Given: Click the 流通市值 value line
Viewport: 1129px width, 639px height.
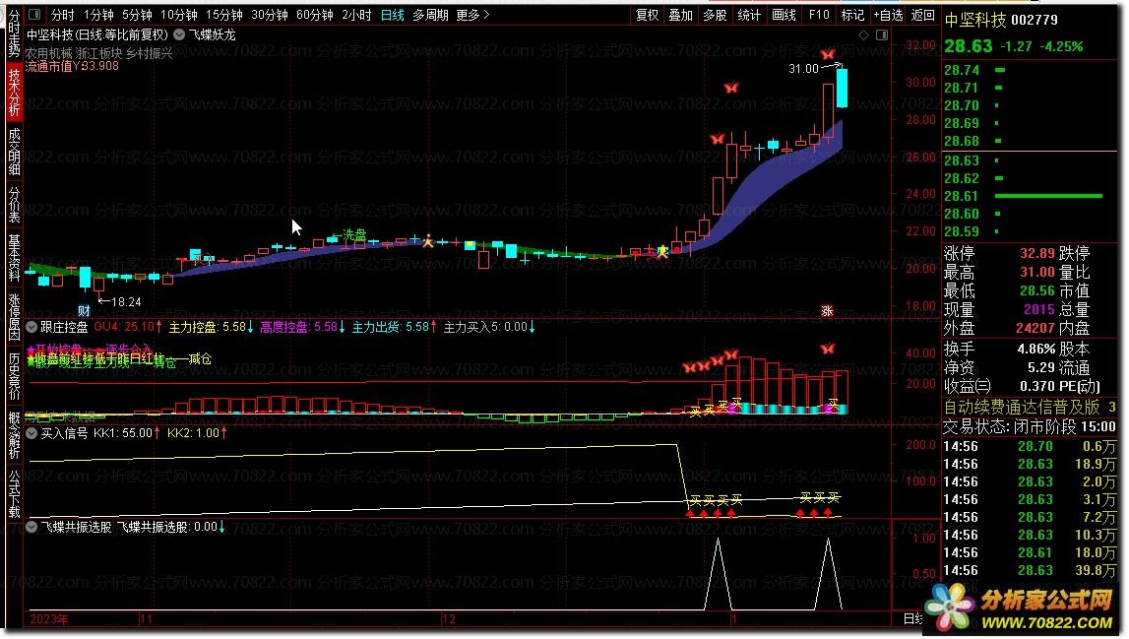Looking at the screenshot, I should tap(72, 66).
